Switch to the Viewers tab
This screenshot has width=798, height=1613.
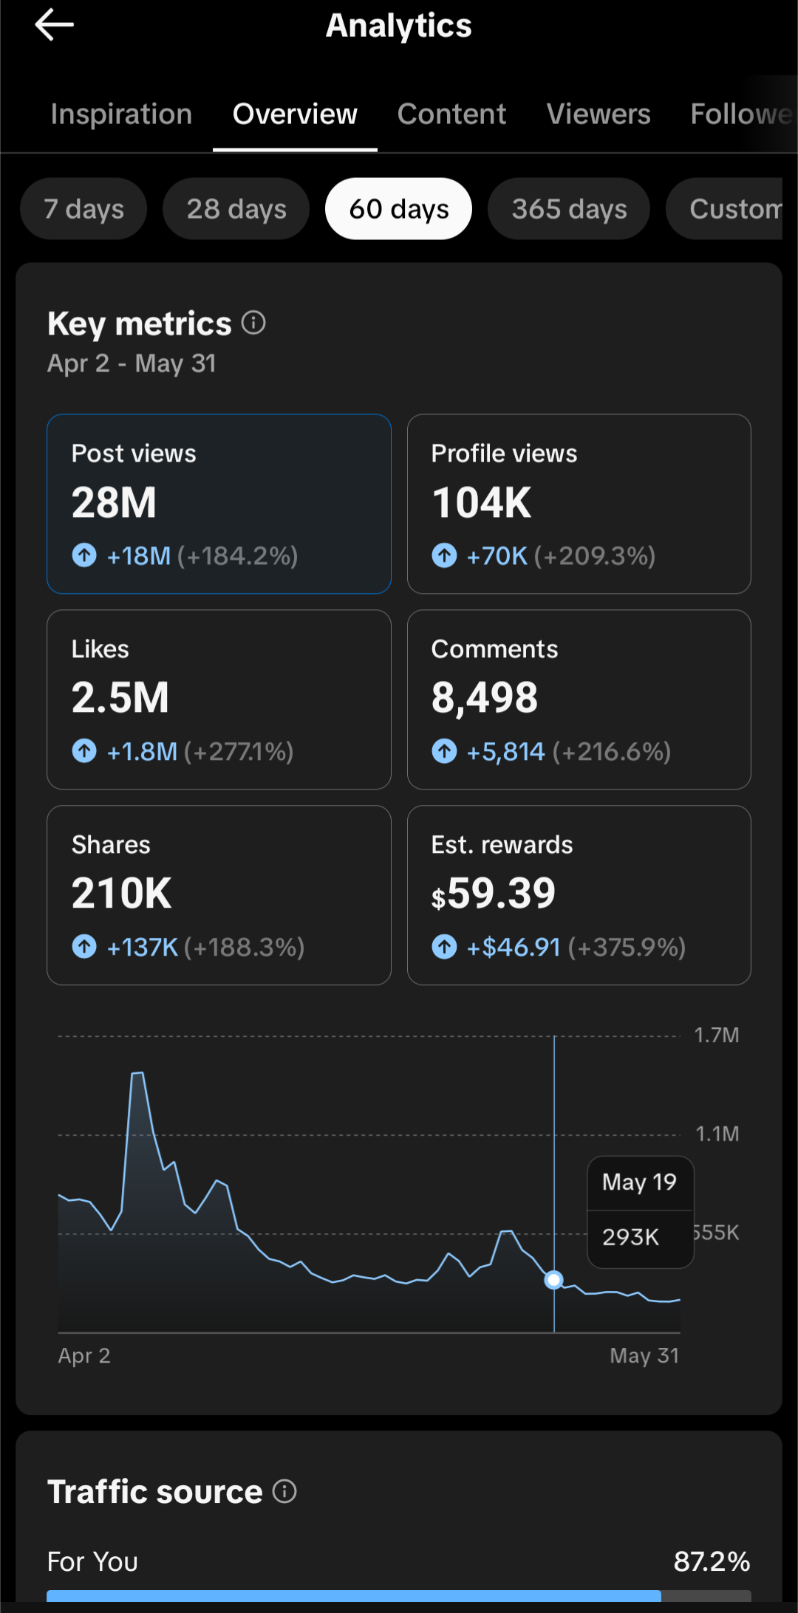pos(598,114)
